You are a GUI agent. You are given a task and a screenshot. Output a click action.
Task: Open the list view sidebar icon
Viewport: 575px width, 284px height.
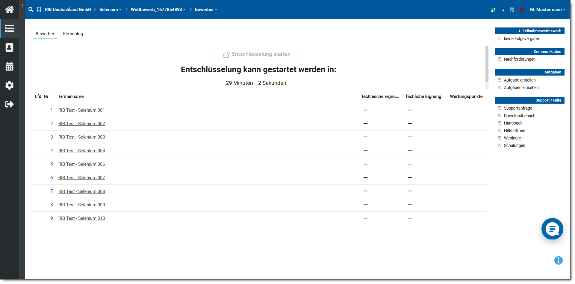click(9, 28)
